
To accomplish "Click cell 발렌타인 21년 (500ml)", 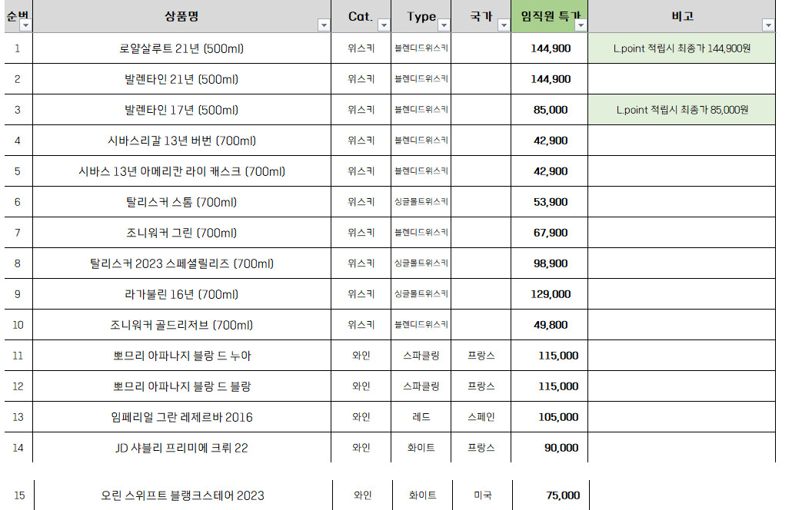I will click(x=181, y=79).
